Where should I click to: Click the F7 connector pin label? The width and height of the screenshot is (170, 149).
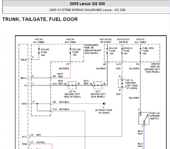coord(68,64)
